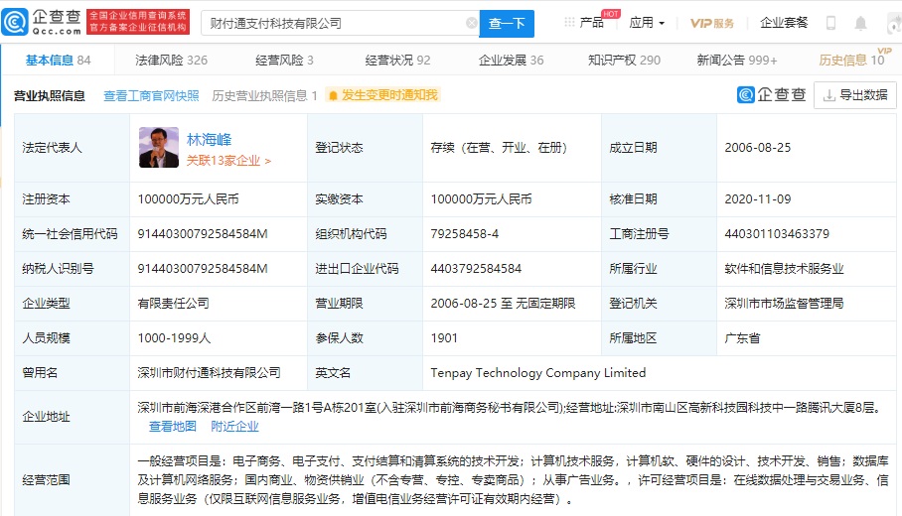This screenshot has width=902, height=516.
Task: Click legal representative's profile photo
Action: [159, 148]
